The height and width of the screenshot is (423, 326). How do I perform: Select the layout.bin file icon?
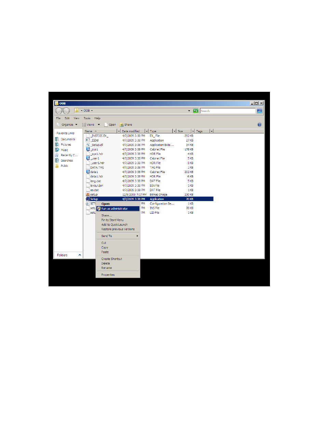(x=88, y=185)
